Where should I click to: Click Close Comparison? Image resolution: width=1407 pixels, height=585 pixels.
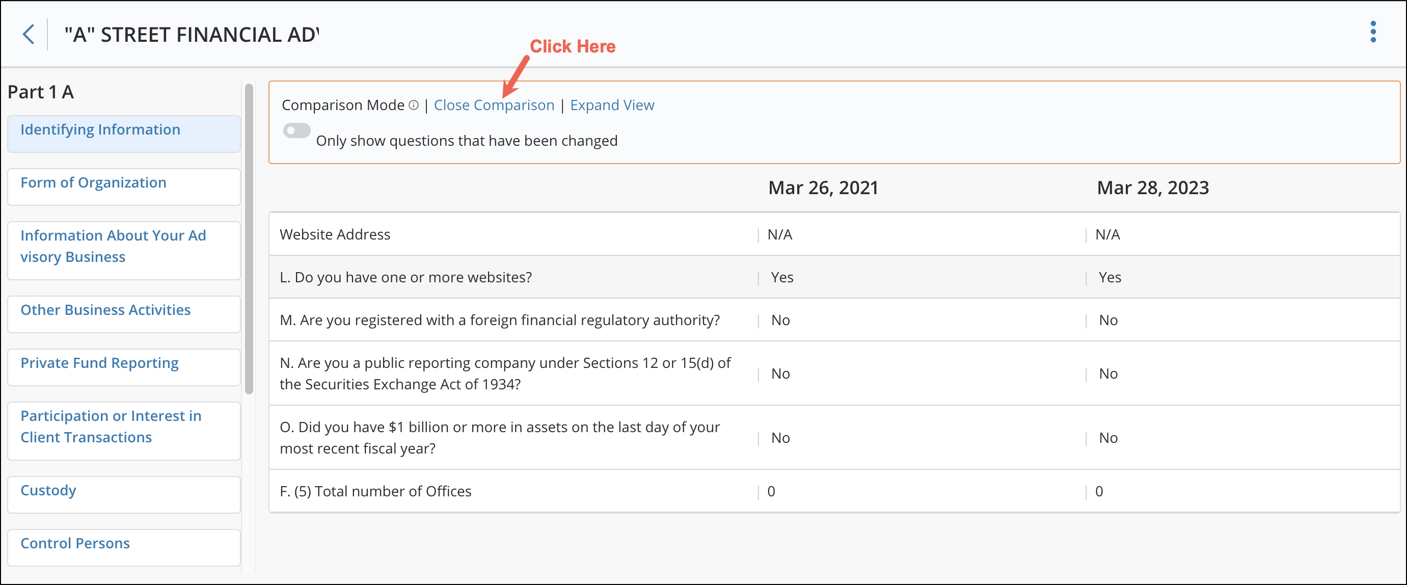click(493, 105)
